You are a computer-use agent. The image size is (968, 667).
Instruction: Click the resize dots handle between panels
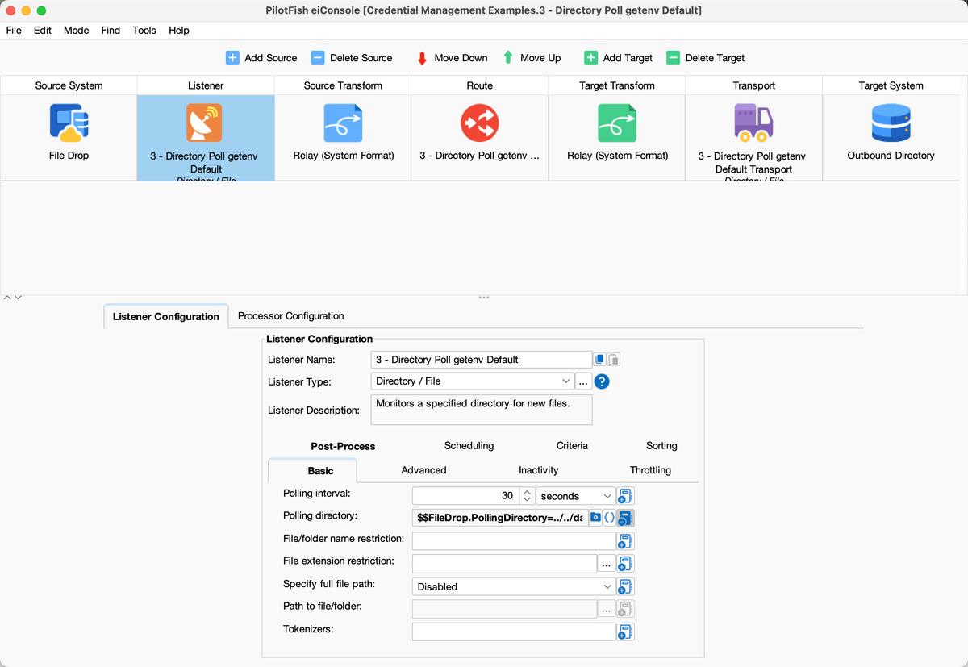pyautogui.click(x=484, y=298)
